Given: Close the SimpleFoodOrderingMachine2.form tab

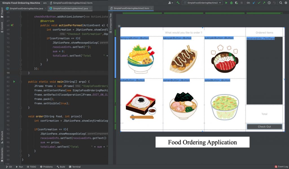Looking at the screenshot, I should pyautogui.click(x=151, y=8).
